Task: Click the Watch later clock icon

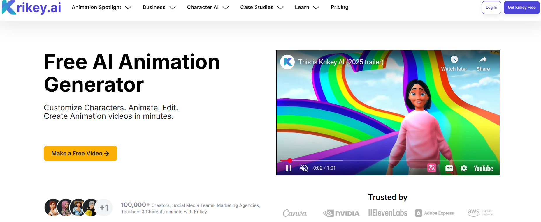Action: [x=454, y=59]
